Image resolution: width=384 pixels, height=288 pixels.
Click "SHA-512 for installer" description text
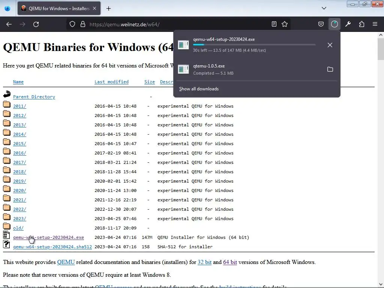pos(185,247)
